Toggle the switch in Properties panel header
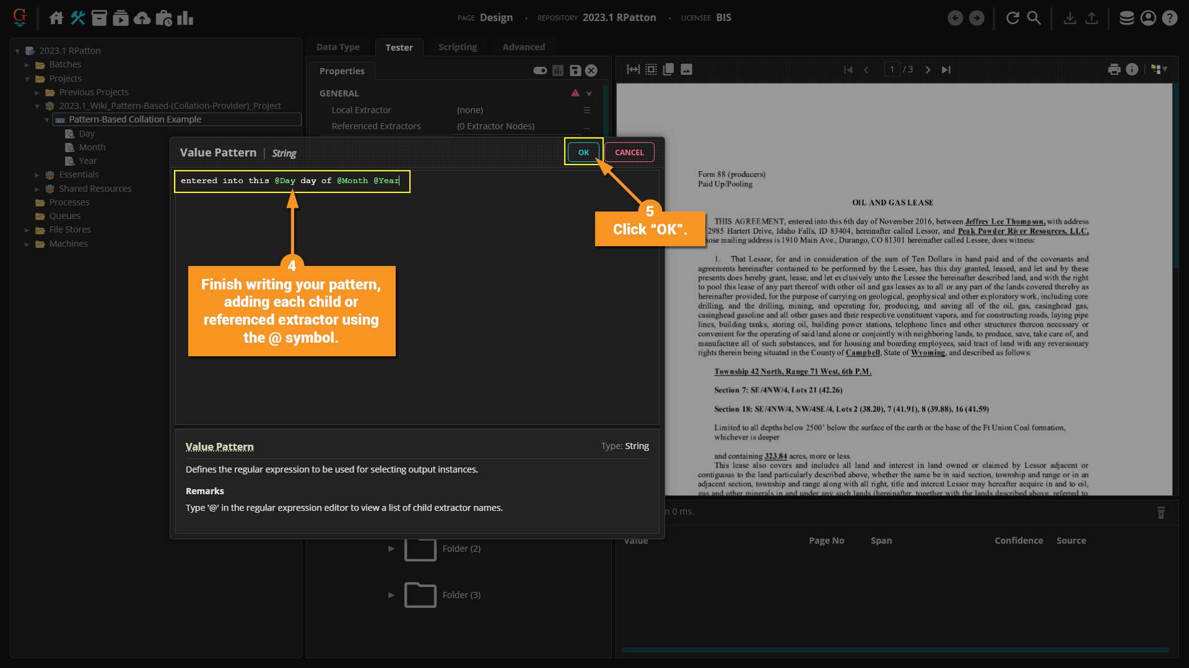This screenshot has width=1189, height=668. [x=540, y=71]
